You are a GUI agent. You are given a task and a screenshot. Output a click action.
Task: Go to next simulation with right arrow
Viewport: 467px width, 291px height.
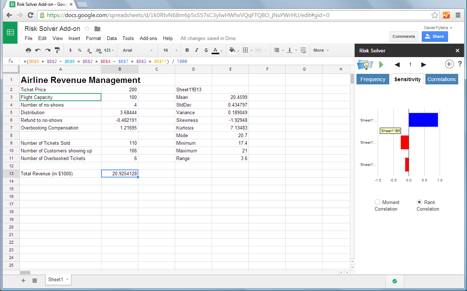[424, 65]
